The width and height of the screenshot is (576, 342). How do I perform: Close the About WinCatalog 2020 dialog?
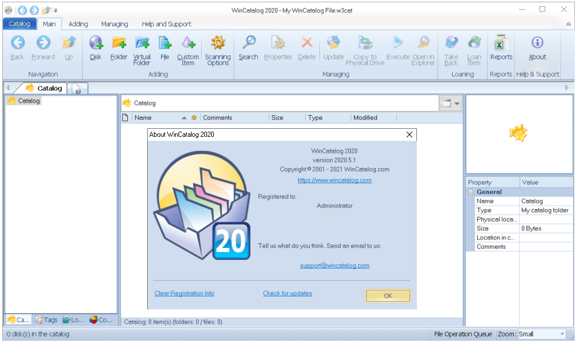coord(409,135)
